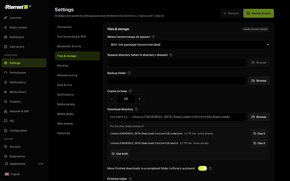Open Bandwidth & limits tab

point(77,46)
